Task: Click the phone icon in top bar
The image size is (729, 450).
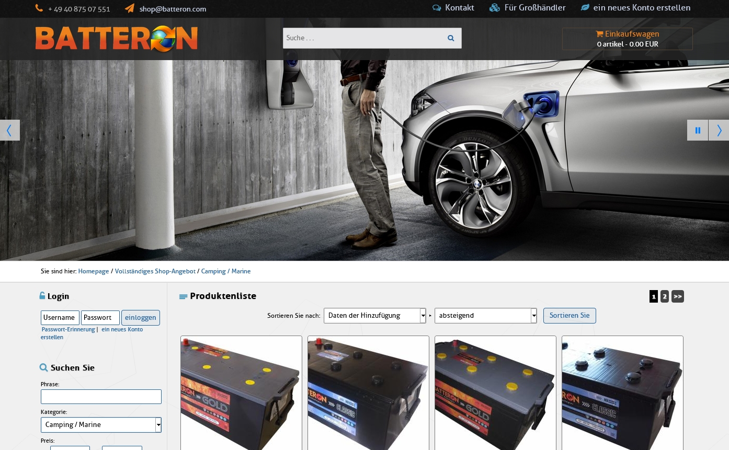Action: pyautogui.click(x=39, y=8)
